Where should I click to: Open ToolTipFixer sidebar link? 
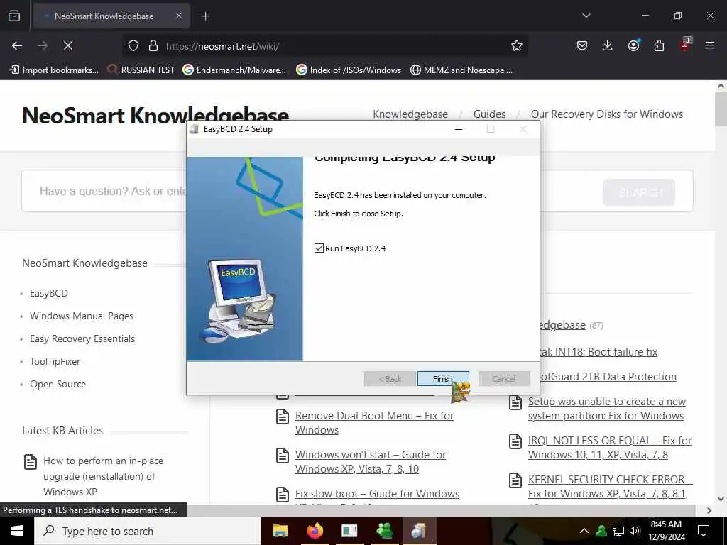(55, 361)
